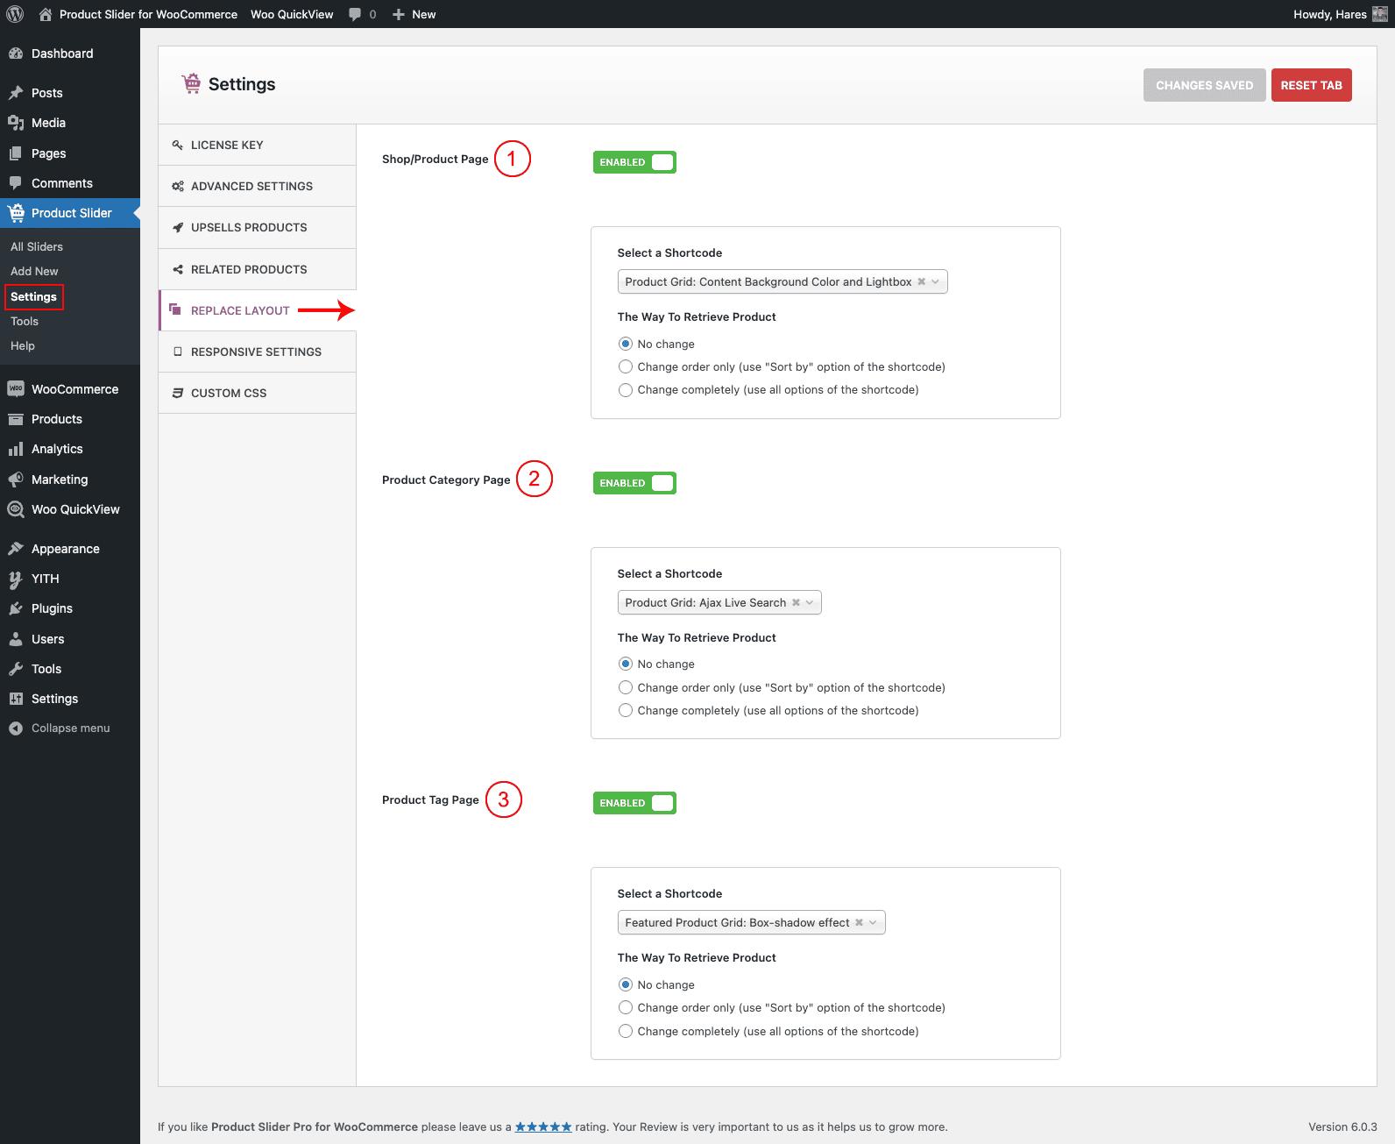This screenshot has height=1144, width=1395.
Task: Turn off the Product Category Page toggle
Action: point(634,483)
